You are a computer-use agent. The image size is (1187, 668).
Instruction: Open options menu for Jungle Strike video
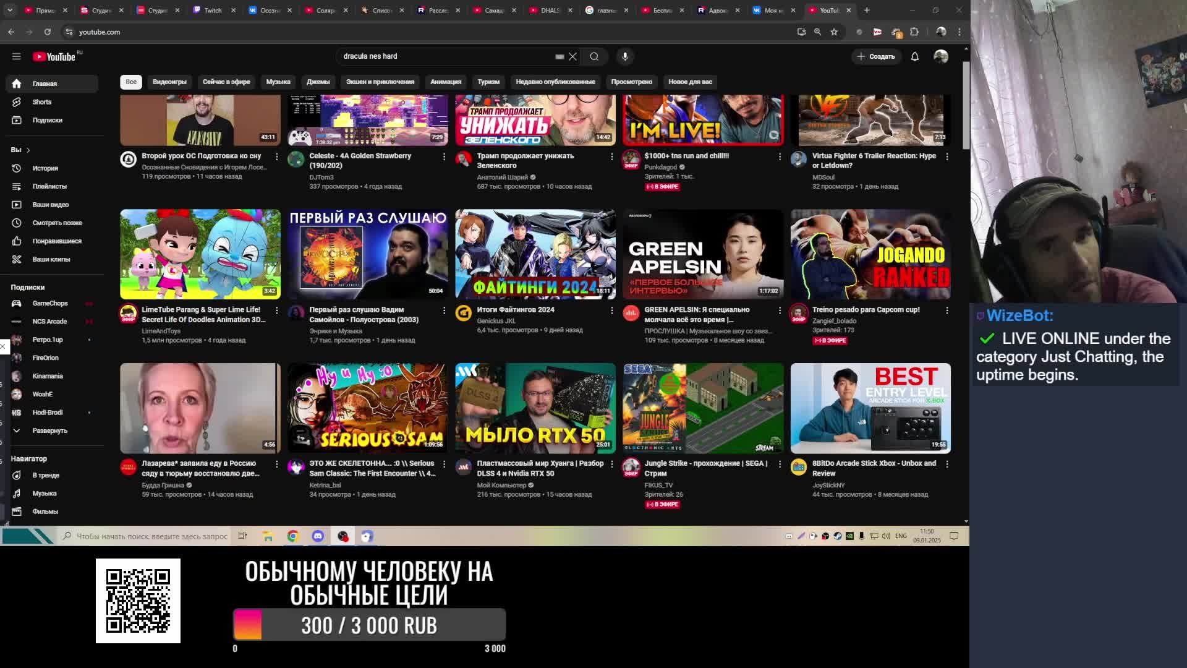pyautogui.click(x=780, y=464)
